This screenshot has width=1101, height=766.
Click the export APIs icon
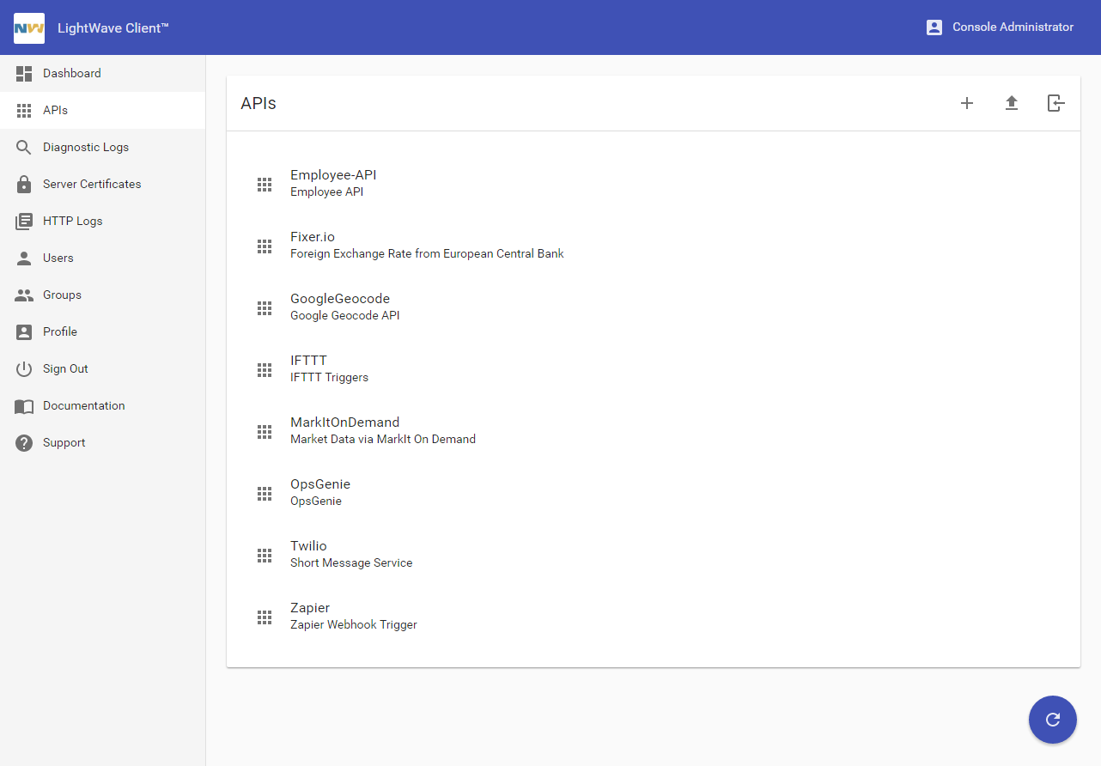pyautogui.click(x=1056, y=104)
